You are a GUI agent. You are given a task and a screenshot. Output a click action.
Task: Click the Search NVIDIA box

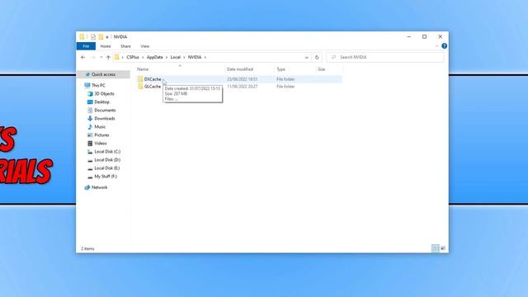click(x=385, y=57)
